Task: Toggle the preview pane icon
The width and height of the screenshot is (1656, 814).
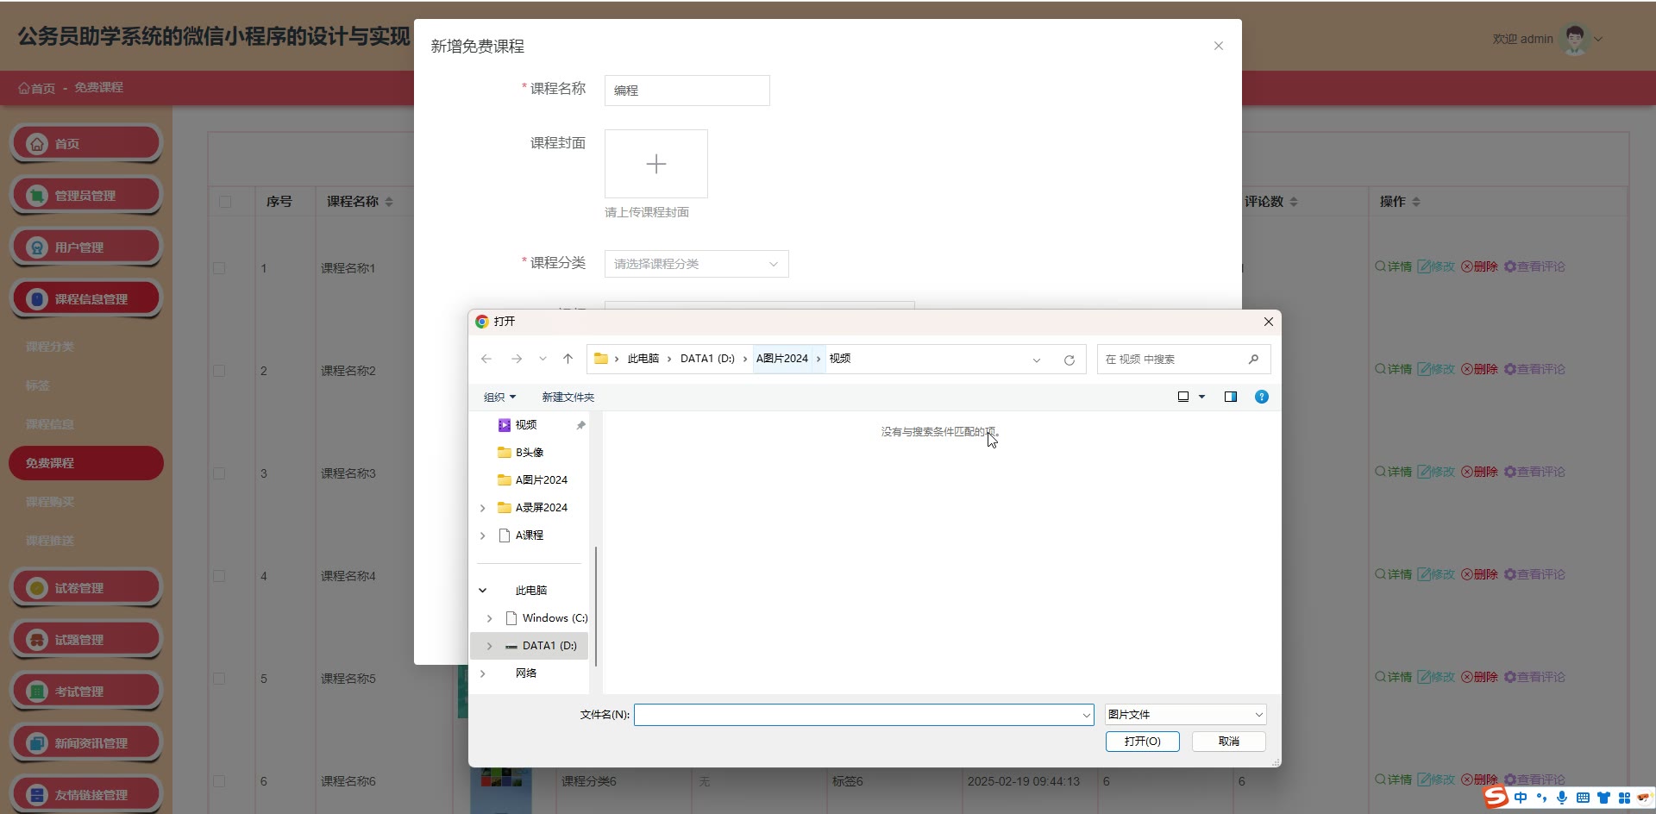Action: click(1230, 397)
